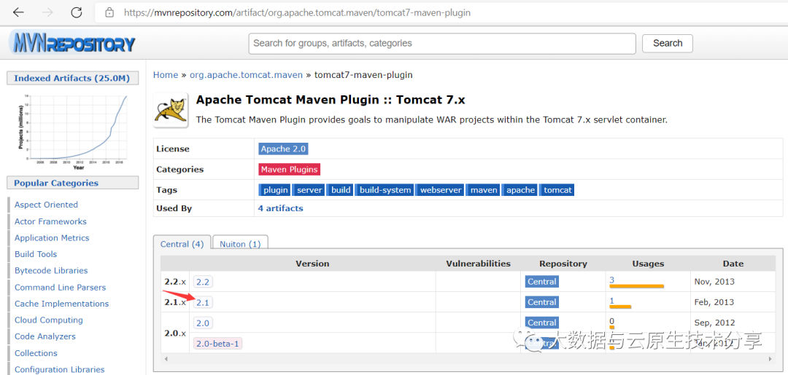Viewport: 788px width, 375px height.
Task: Open version 2.1 link
Action: tap(203, 302)
